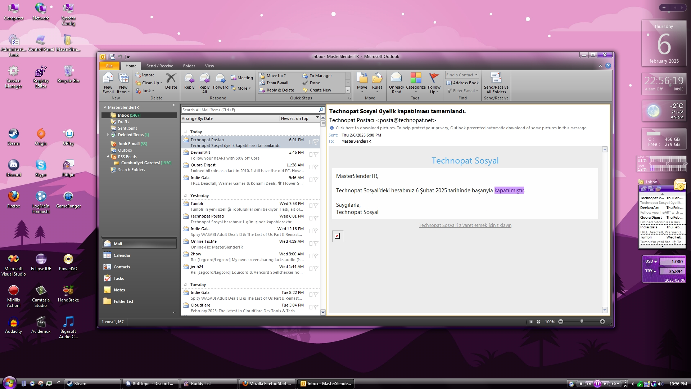
Task: Collapse the Yesterday message group
Action: click(x=185, y=196)
